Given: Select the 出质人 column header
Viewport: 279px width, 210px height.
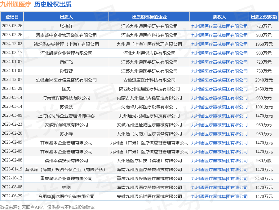Looking at the screenshot, I should [66, 17].
